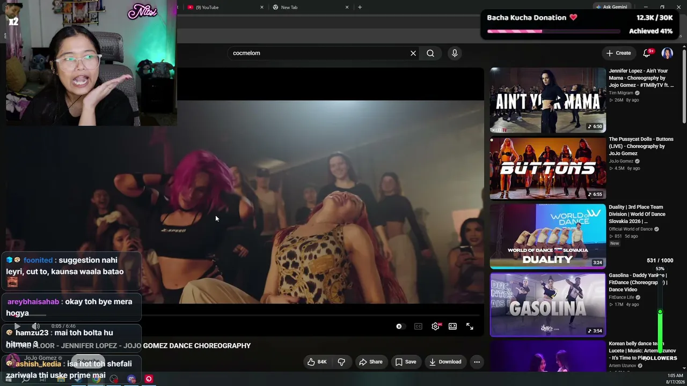
Task: Click the Create button
Action: (618, 53)
